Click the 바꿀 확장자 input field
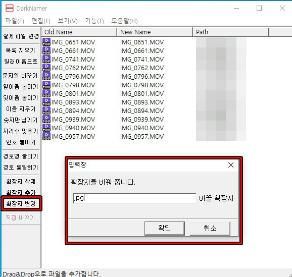The height and width of the screenshot is (277, 292). [135, 198]
